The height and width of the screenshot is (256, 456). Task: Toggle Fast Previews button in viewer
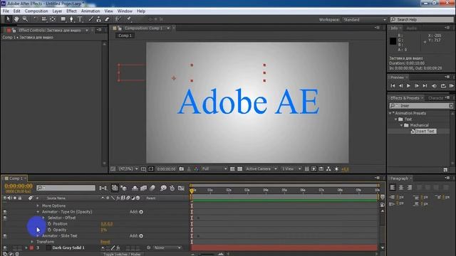[x=313, y=169]
